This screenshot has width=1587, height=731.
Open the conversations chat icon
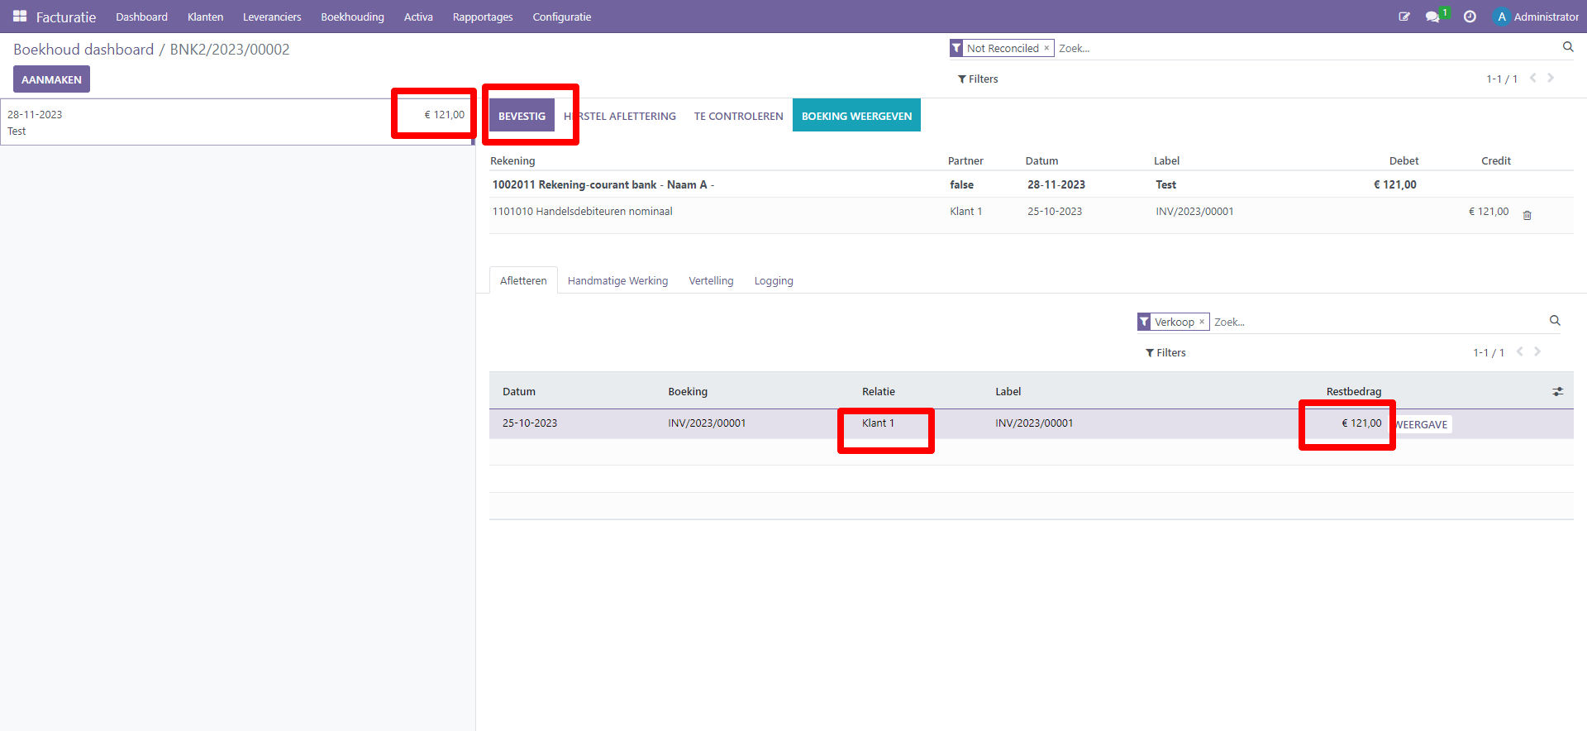tap(1432, 17)
